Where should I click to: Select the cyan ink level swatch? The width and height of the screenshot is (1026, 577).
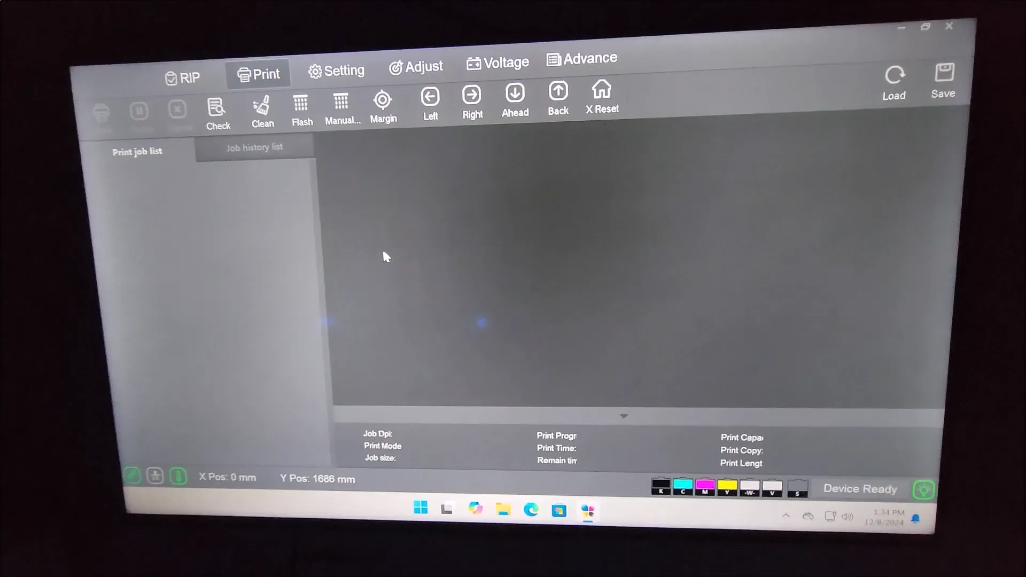tap(683, 486)
